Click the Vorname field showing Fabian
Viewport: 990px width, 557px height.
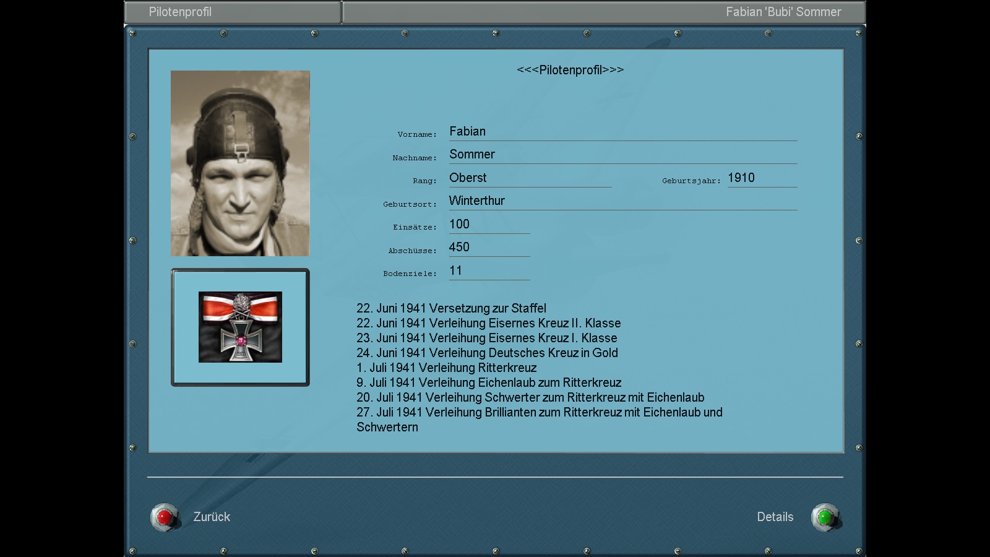[623, 132]
